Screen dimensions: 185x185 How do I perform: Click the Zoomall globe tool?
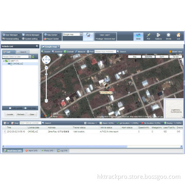[x=69, y=51]
